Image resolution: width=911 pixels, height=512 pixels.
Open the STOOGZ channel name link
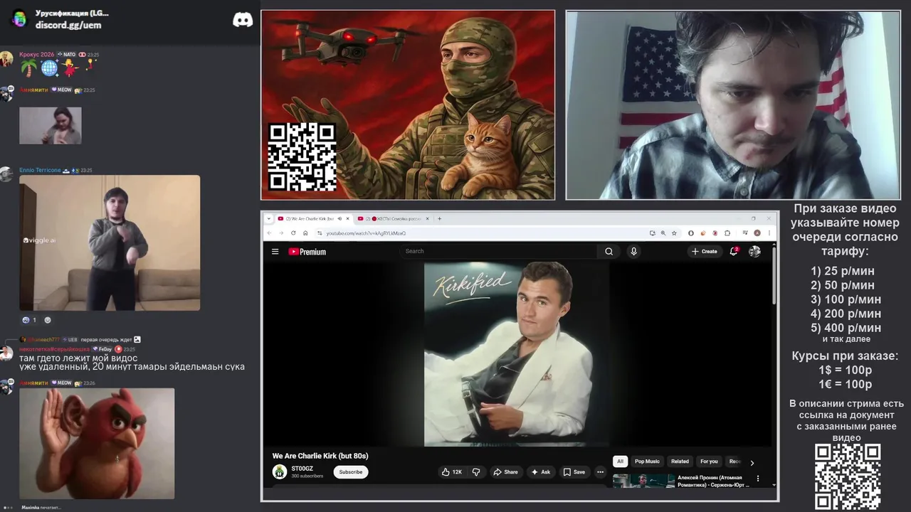click(x=302, y=469)
